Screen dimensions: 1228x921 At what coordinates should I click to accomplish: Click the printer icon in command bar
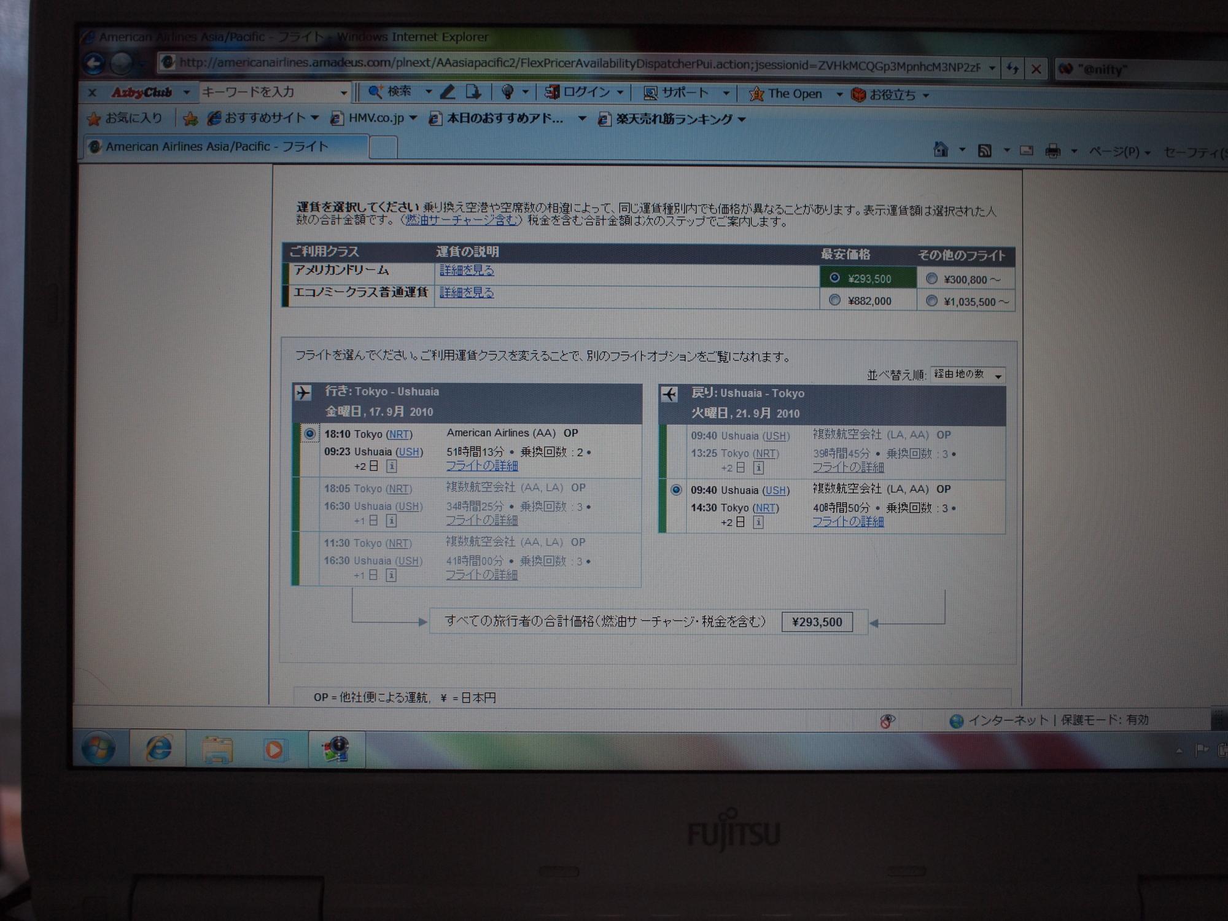1053,150
